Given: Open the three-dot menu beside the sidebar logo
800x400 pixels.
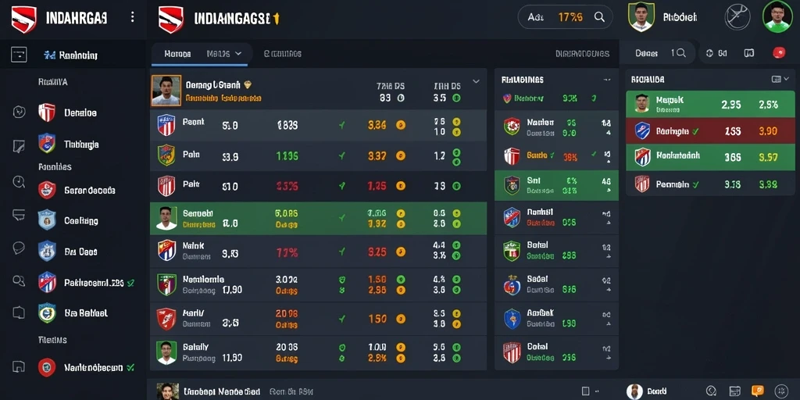Looking at the screenshot, I should (133, 17).
